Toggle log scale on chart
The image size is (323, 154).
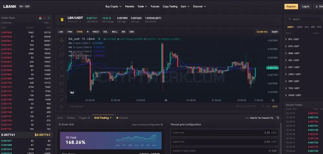click(268, 106)
